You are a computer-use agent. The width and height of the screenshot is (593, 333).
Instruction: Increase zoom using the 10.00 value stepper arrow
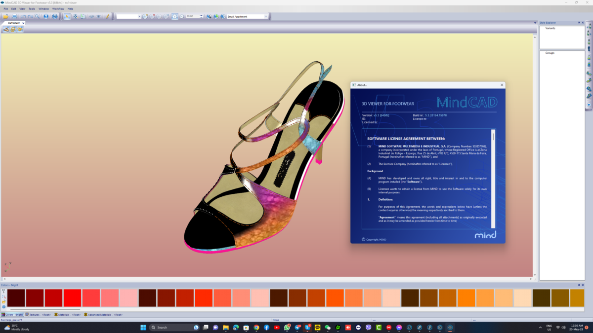[x=200, y=14]
